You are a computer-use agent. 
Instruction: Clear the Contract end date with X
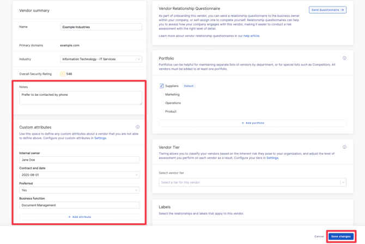pos(136,175)
